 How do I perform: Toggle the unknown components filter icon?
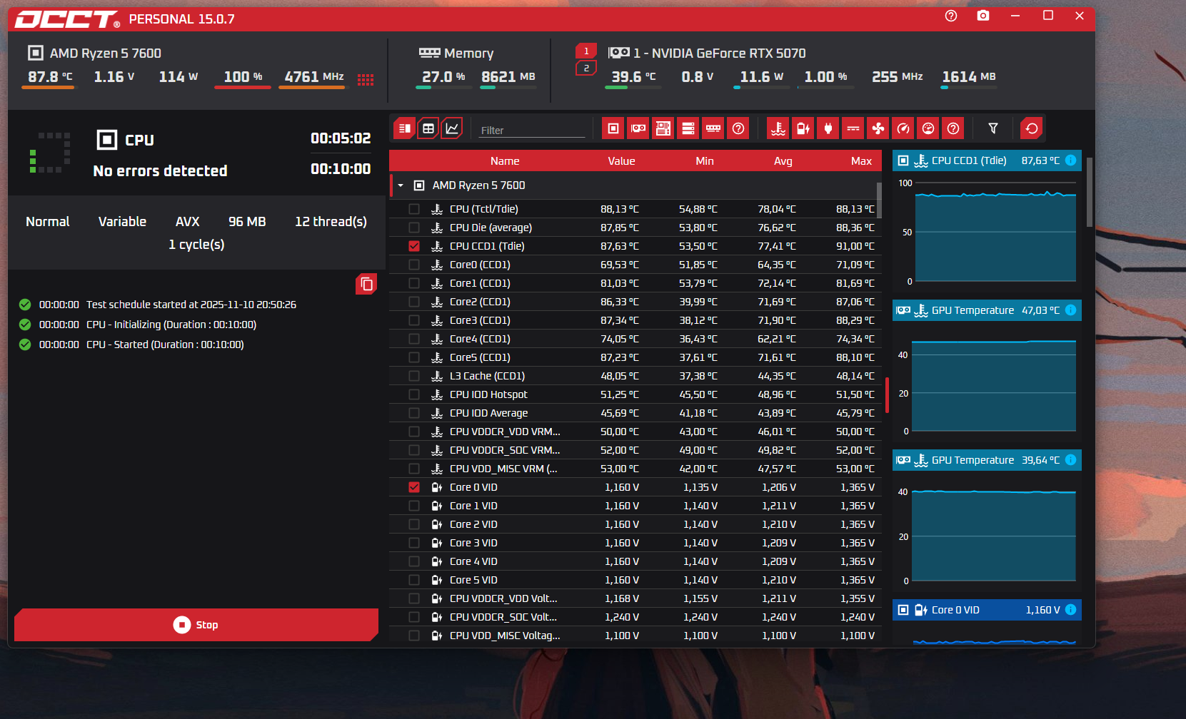[x=738, y=128]
